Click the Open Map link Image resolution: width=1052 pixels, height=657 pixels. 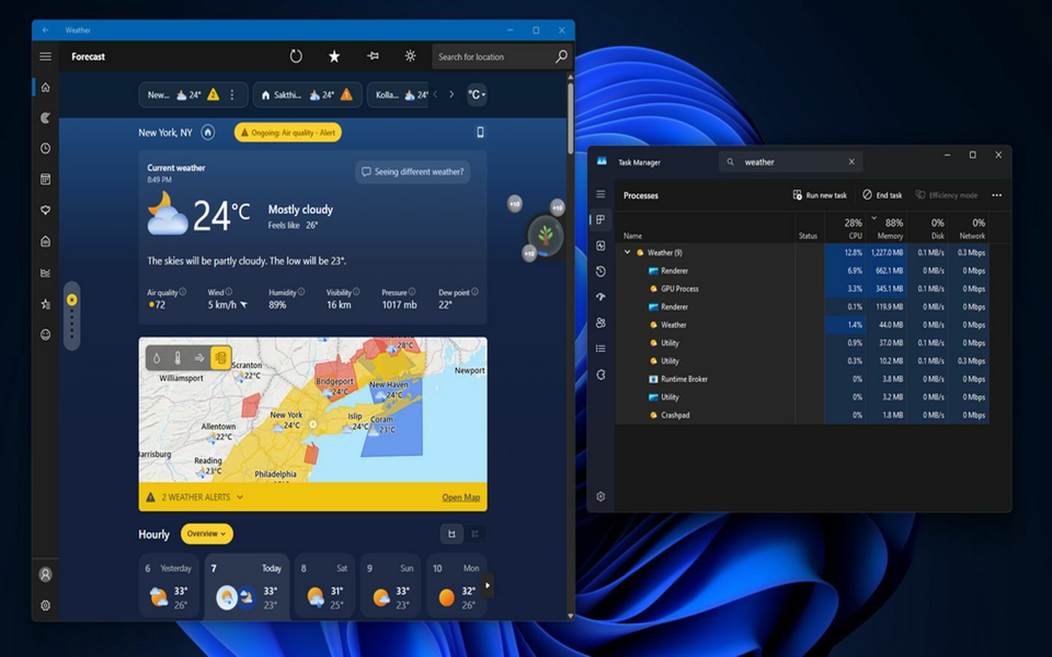pyautogui.click(x=461, y=498)
